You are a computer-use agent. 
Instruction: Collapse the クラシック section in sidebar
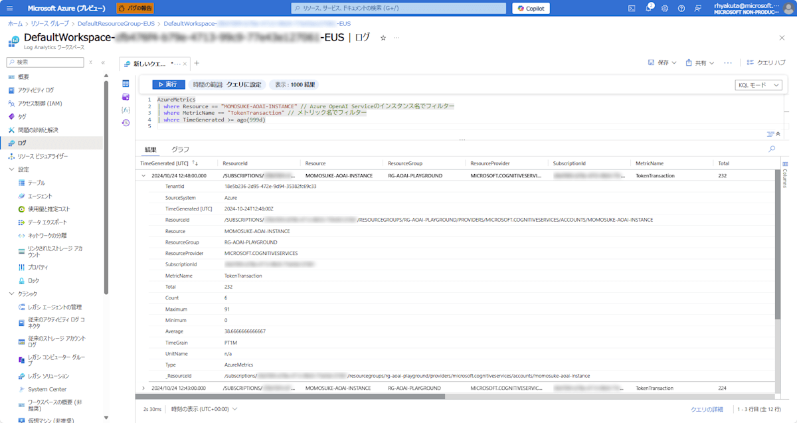(11, 294)
